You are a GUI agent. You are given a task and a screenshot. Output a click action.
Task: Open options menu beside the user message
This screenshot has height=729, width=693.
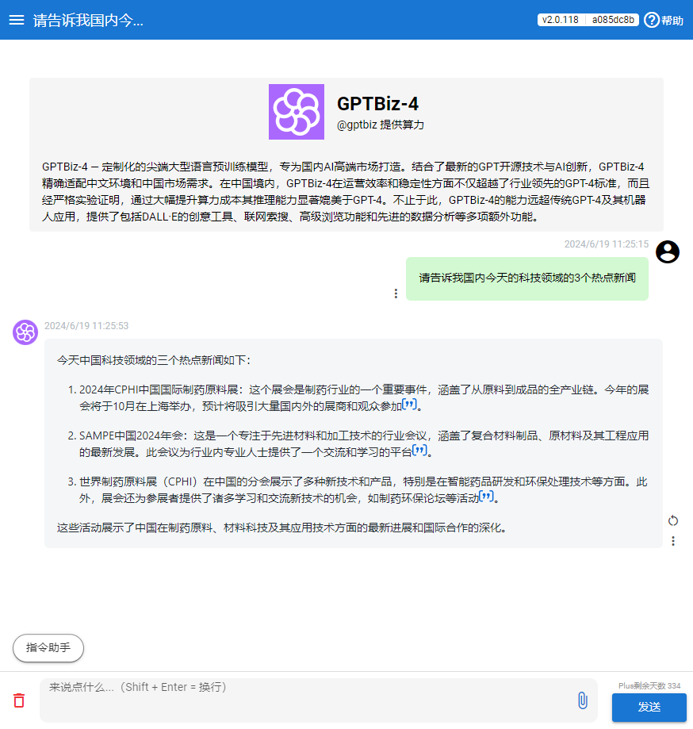coord(396,294)
